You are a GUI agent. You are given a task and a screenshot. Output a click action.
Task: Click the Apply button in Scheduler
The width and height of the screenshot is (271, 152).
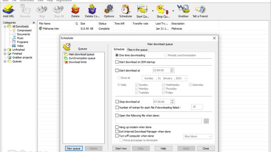(186, 148)
